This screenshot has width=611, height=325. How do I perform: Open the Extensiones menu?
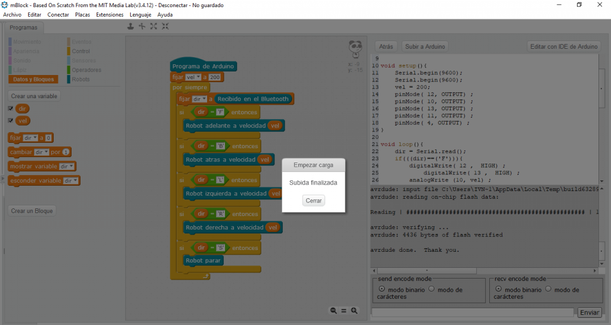(109, 14)
